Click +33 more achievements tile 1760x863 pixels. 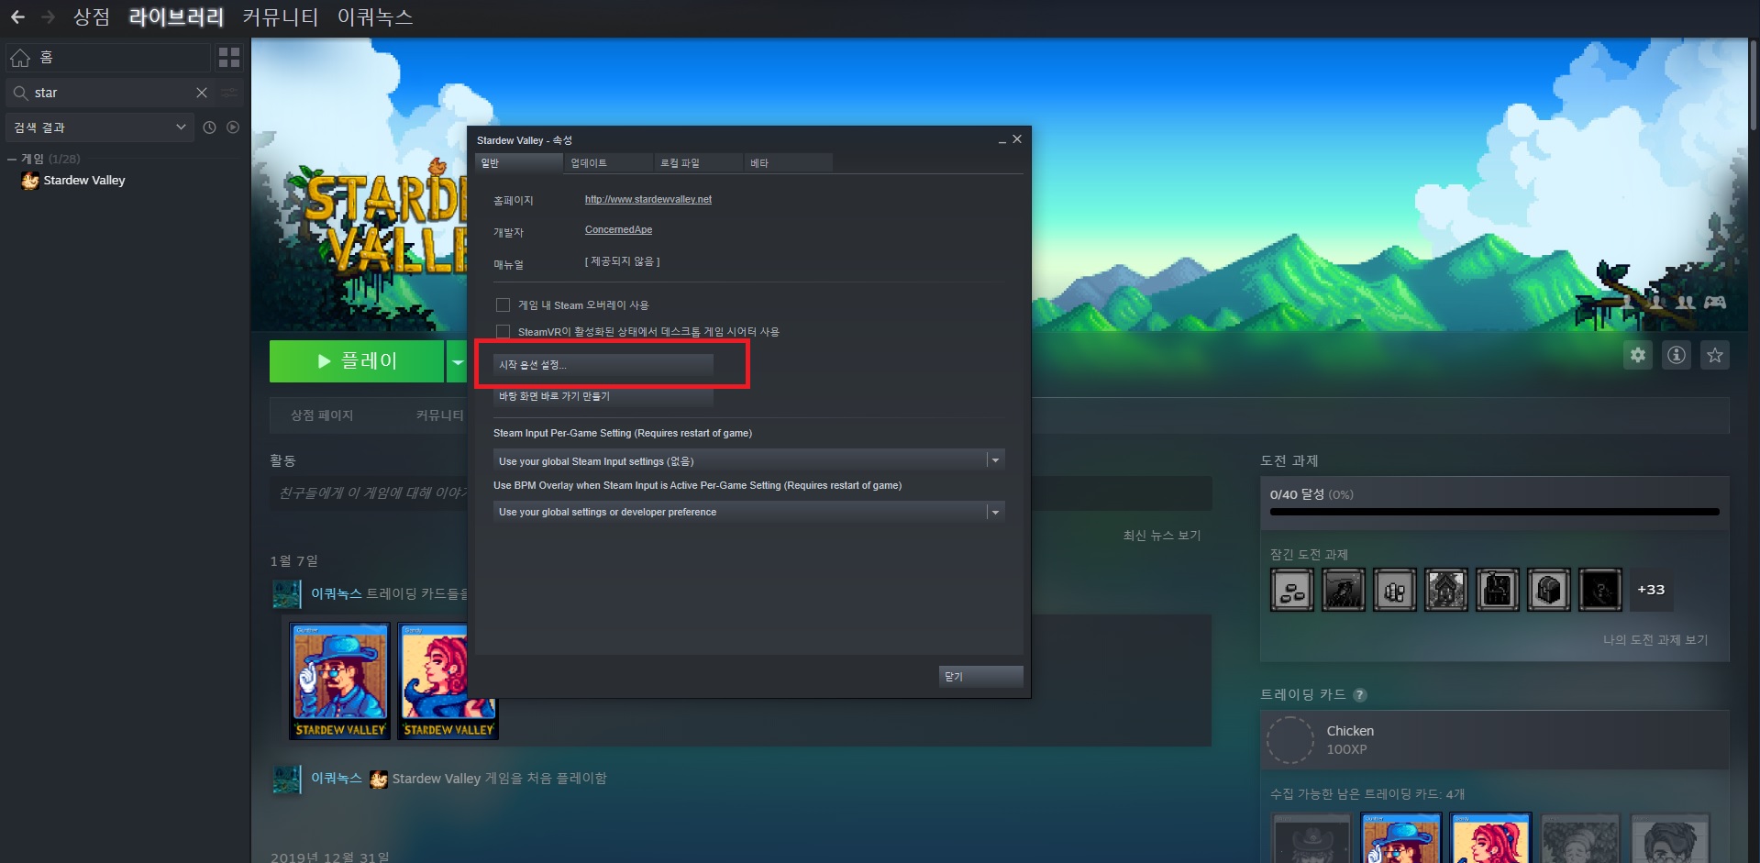pyautogui.click(x=1651, y=590)
